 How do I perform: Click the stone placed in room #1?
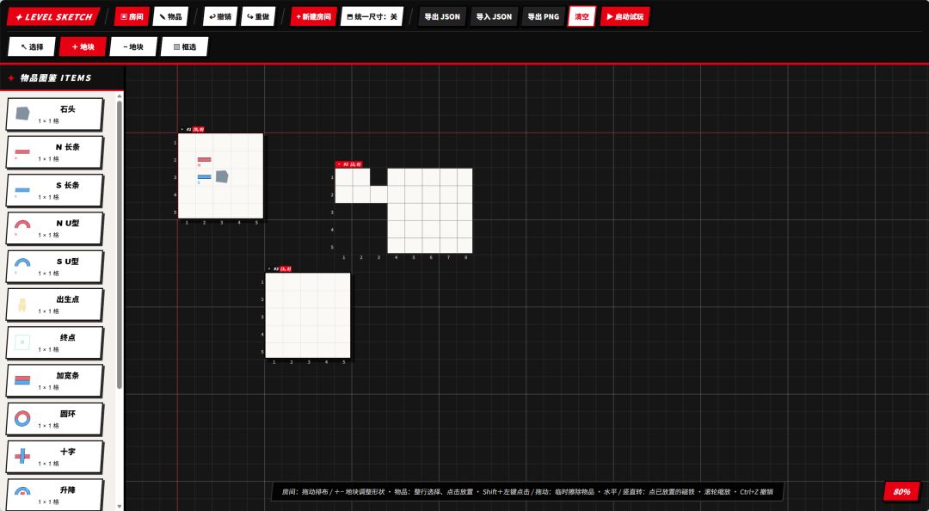click(222, 176)
